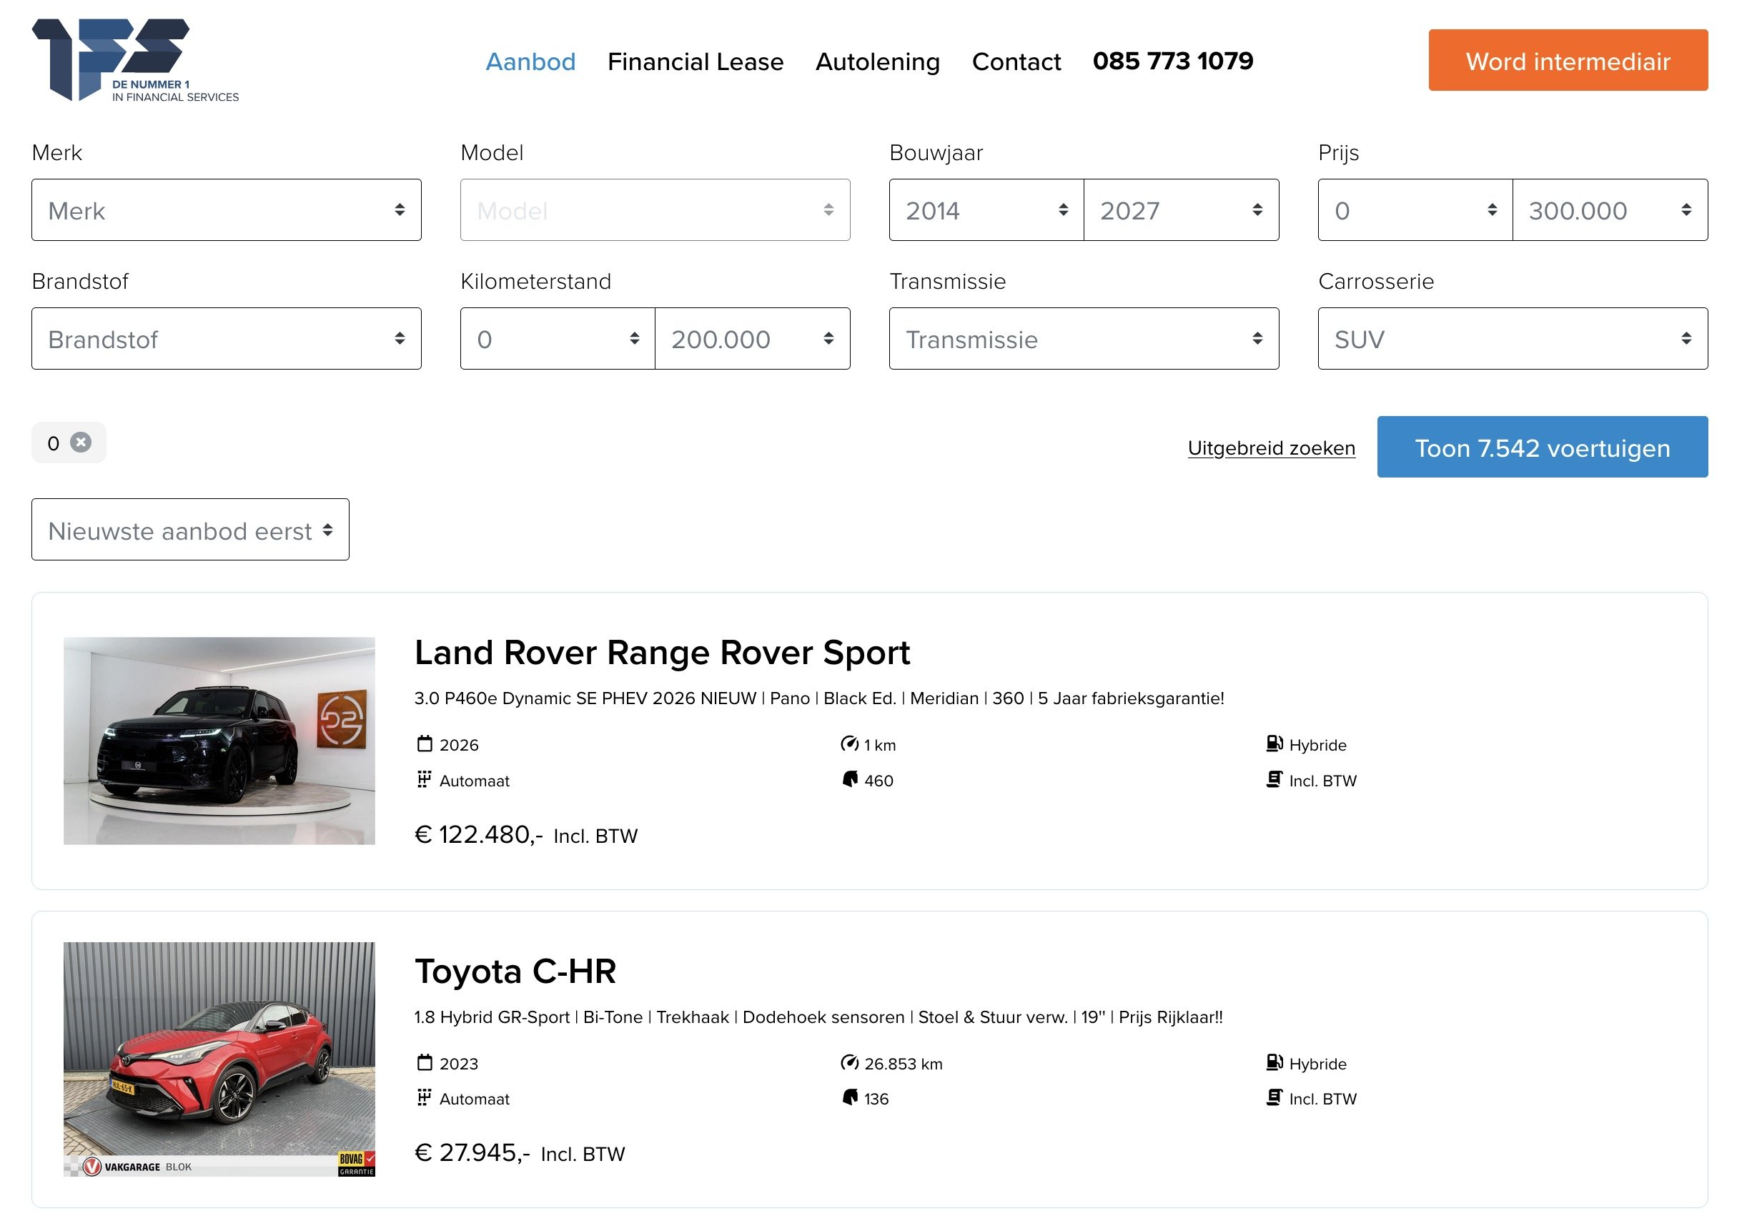
Task: Open the Autolening menu item
Action: [x=877, y=61]
